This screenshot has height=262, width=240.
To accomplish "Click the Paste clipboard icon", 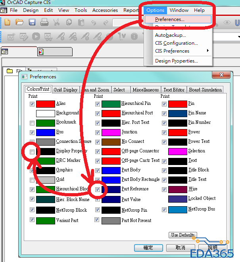I will pos(81,22).
